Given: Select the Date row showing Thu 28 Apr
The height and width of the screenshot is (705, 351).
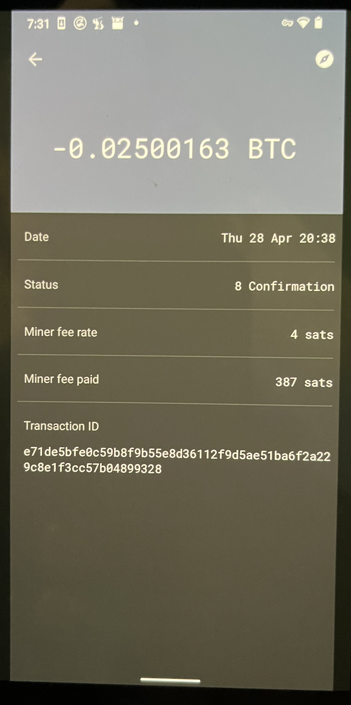Looking at the screenshot, I should point(175,237).
